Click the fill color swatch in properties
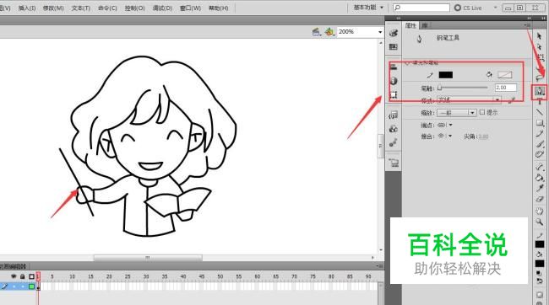Viewport: 549px width, 305px height. [x=505, y=74]
